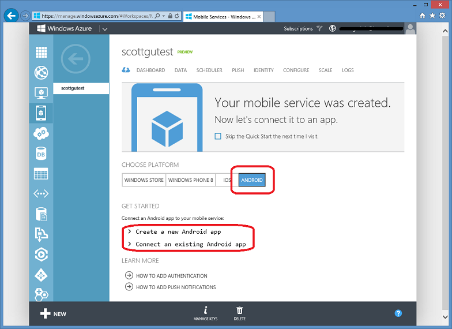The image size is (452, 329).
Task: Open a new browser tab
Action: click(x=269, y=16)
